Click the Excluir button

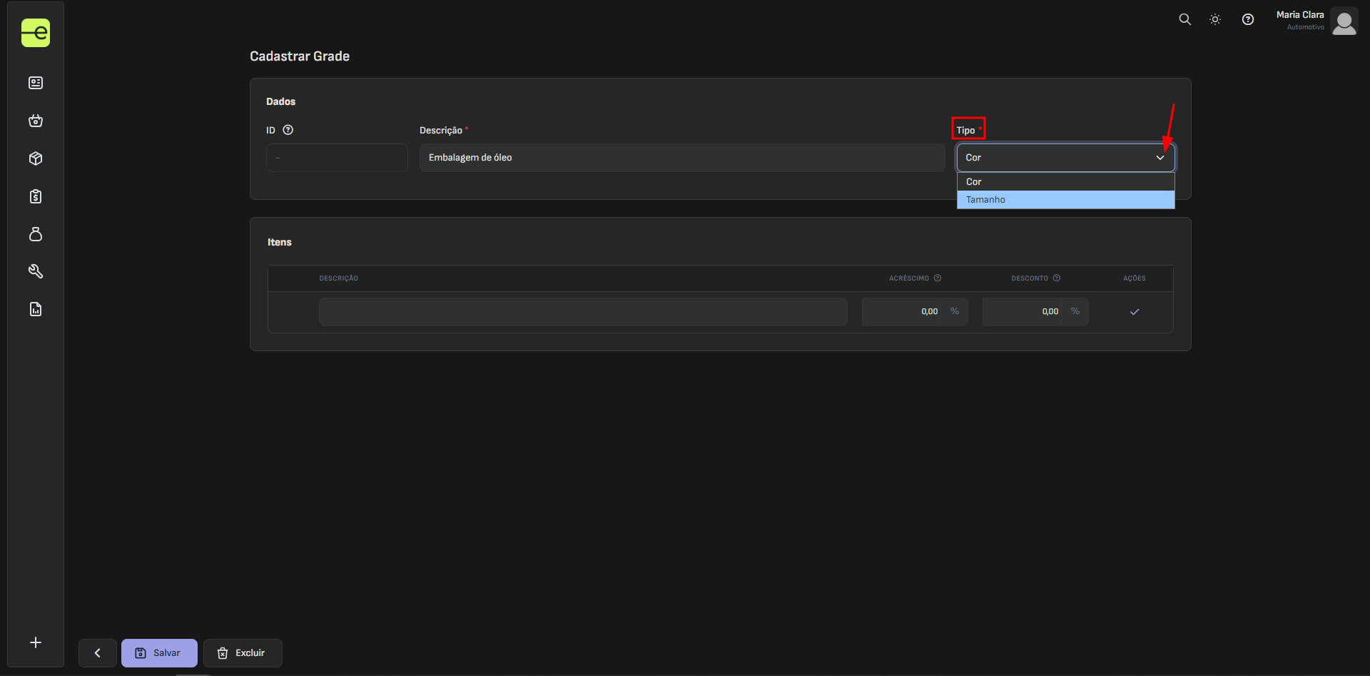click(x=243, y=653)
